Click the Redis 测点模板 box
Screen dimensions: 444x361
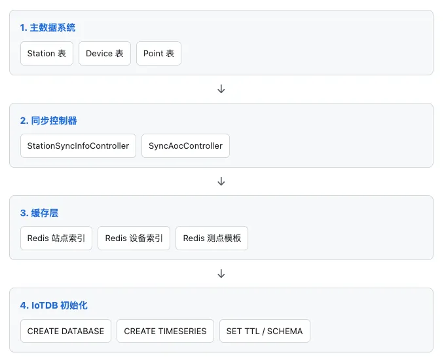click(x=212, y=238)
